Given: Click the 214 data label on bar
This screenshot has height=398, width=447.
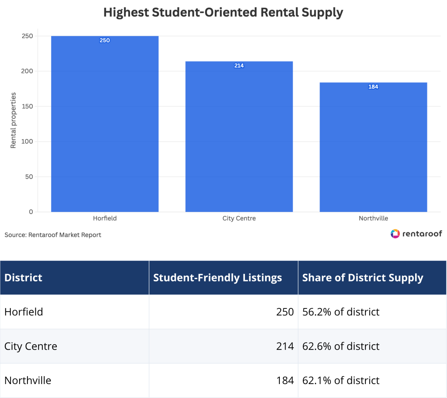Looking at the screenshot, I should point(239,66).
